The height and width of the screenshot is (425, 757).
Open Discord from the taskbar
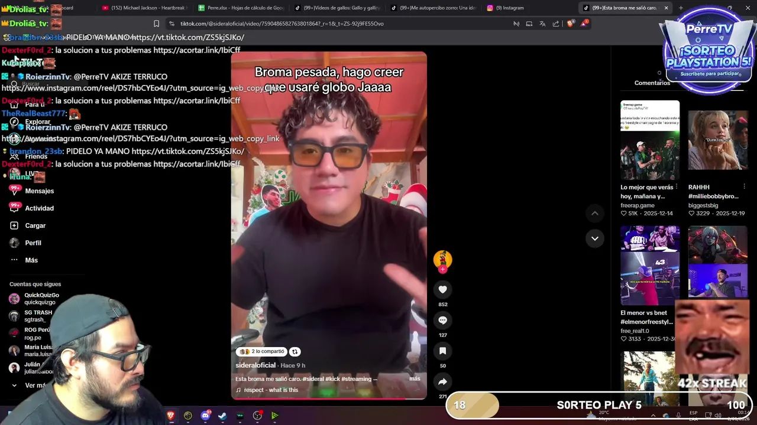tap(205, 416)
